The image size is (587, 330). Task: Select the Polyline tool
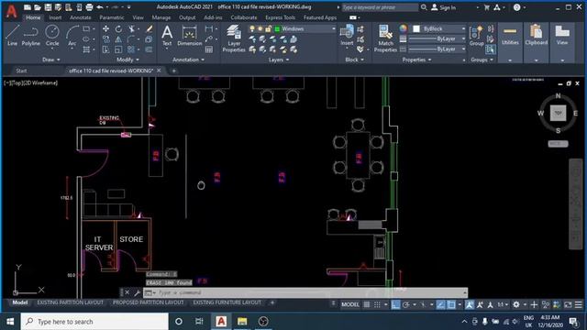30,36
